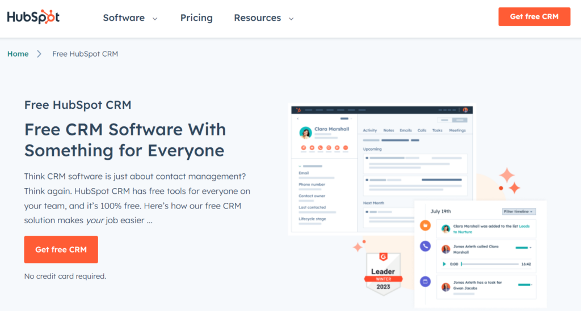Click the email envelope icon under Clara Marshall
Image resolution: width=581 pixels, height=311 pixels.
[312, 148]
